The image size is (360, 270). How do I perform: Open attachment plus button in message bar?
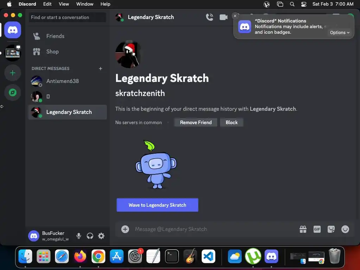(x=125, y=229)
